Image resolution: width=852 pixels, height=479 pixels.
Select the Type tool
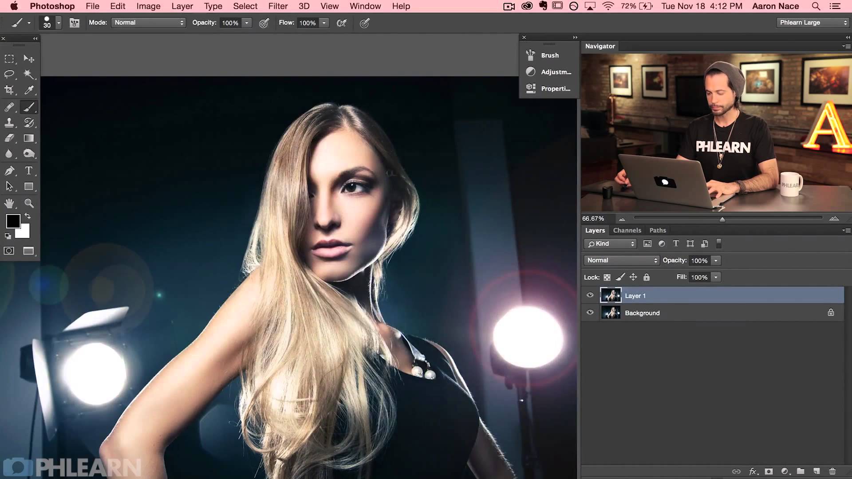[29, 171]
